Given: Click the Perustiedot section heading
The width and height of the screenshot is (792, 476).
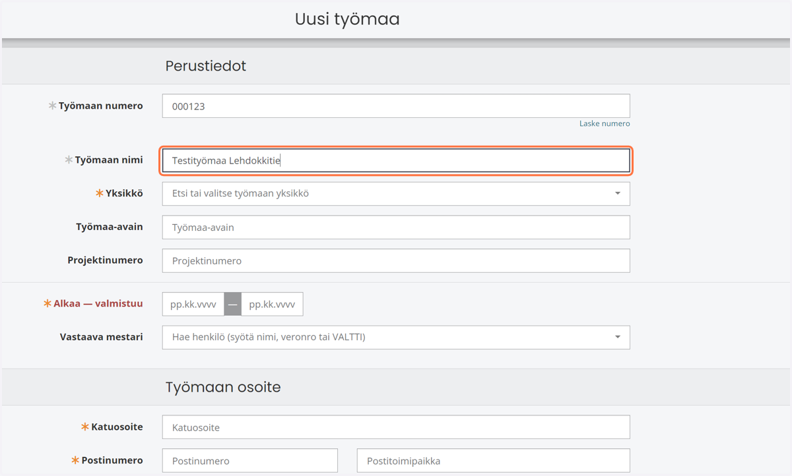Looking at the screenshot, I should click(206, 66).
